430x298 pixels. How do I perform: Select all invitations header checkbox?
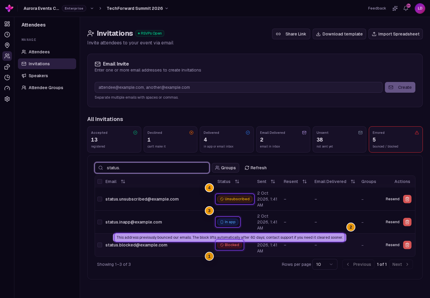pyautogui.click(x=100, y=181)
